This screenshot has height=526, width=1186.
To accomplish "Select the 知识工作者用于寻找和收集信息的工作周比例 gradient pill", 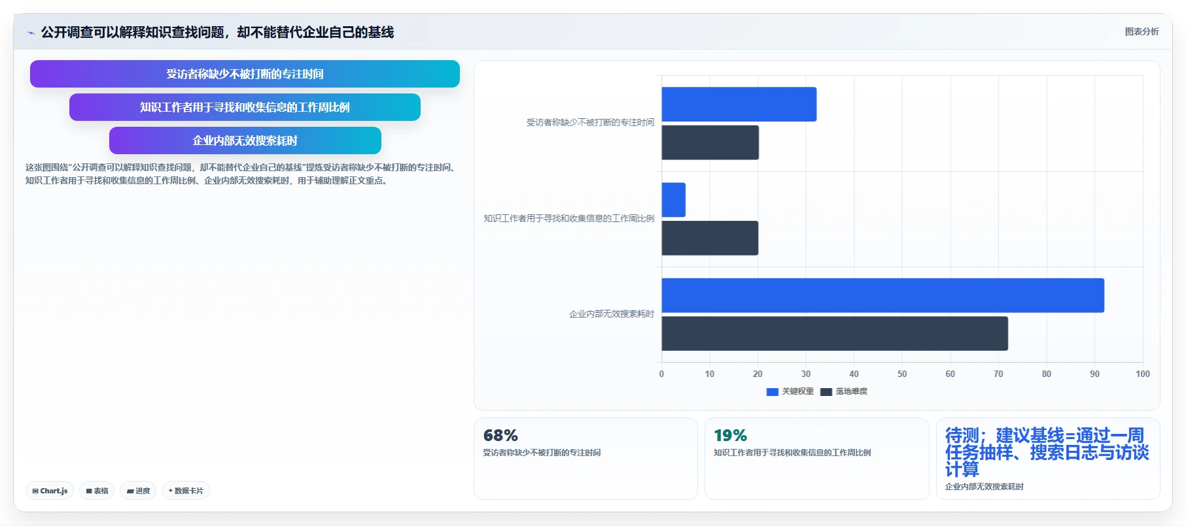I will 245,107.
